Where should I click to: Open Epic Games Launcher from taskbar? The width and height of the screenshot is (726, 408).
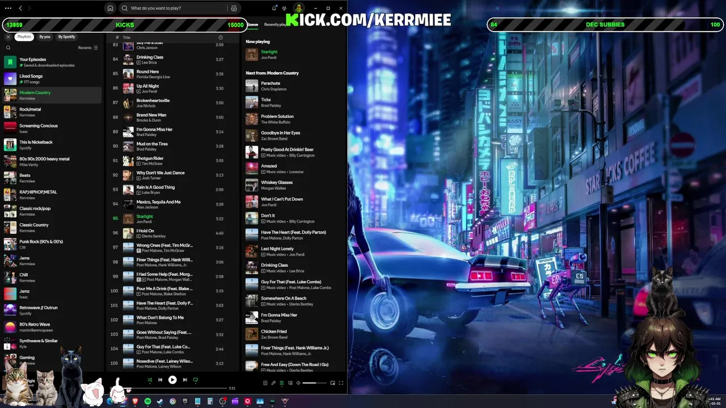tap(185, 401)
